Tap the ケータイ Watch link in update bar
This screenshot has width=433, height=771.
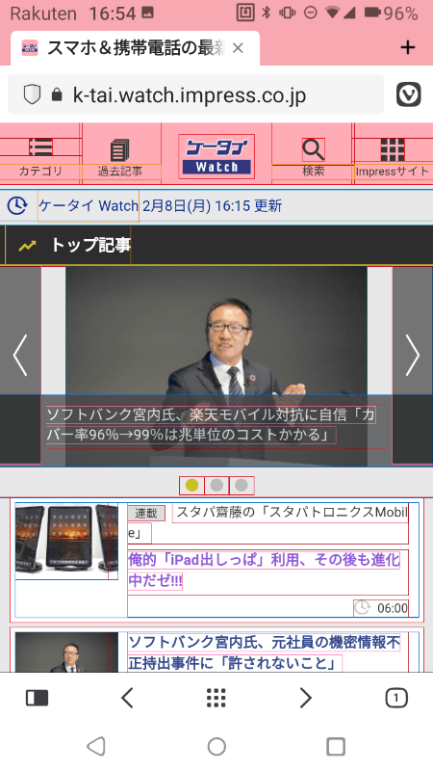[89, 205]
